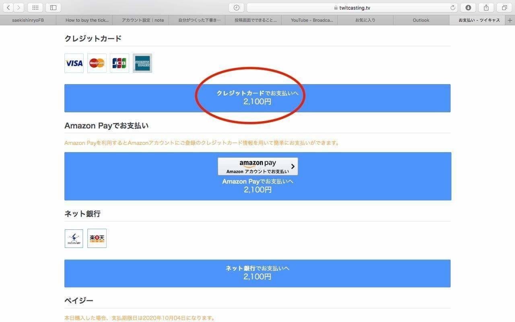Open the Downloads button
This screenshot has width=515, height=322.
coord(468,8)
